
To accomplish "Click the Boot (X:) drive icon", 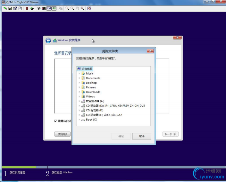I will point(83,120).
